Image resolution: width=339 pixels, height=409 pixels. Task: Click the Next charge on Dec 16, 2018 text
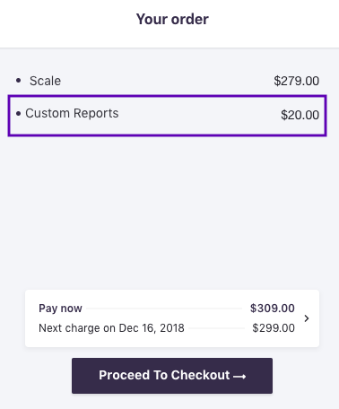[x=111, y=328]
